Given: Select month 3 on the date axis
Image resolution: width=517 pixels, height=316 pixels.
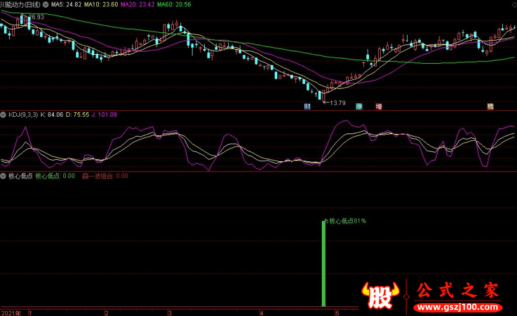Looking at the screenshot, I should 170,313.
